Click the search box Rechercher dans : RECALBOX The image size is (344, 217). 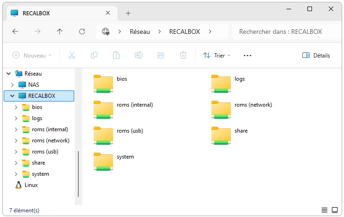287,32
